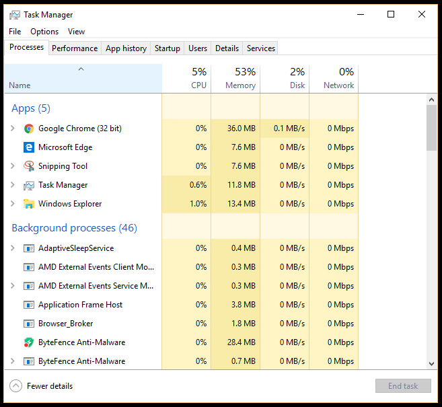Click the green ByteFence shield icon
Image resolution: width=442 pixels, height=407 pixels.
(x=29, y=342)
